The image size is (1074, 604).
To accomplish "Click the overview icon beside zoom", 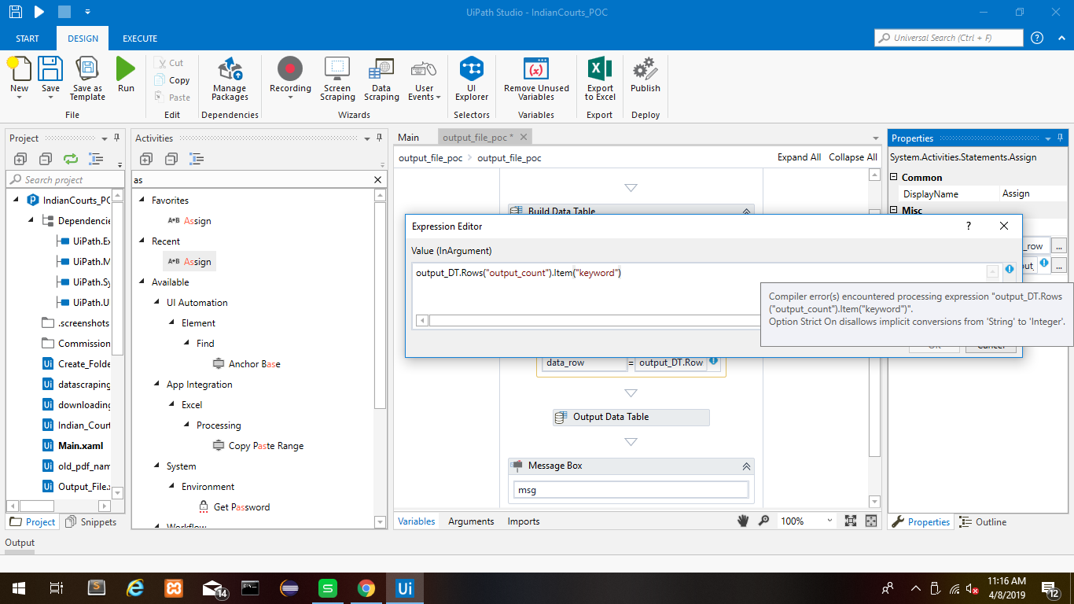I will tap(870, 521).
